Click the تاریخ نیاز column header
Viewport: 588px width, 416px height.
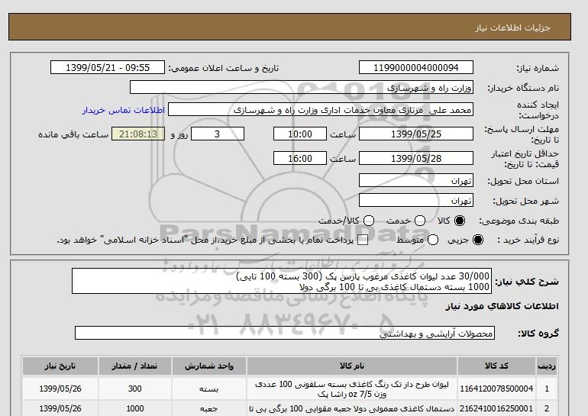(x=60, y=366)
